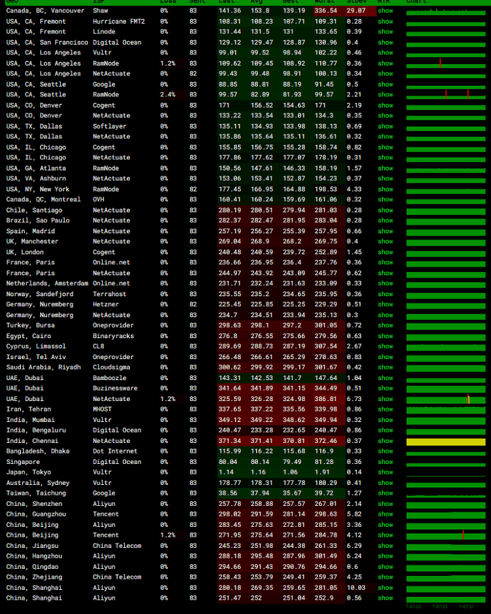Click the 115.99 last value for Dhaka

[230, 451]
